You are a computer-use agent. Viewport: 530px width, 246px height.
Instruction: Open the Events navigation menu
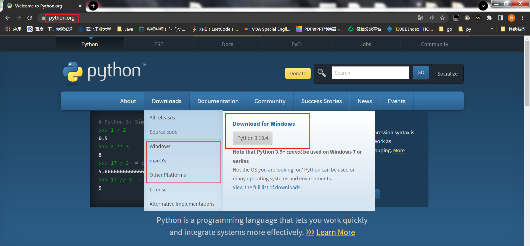[x=396, y=101]
